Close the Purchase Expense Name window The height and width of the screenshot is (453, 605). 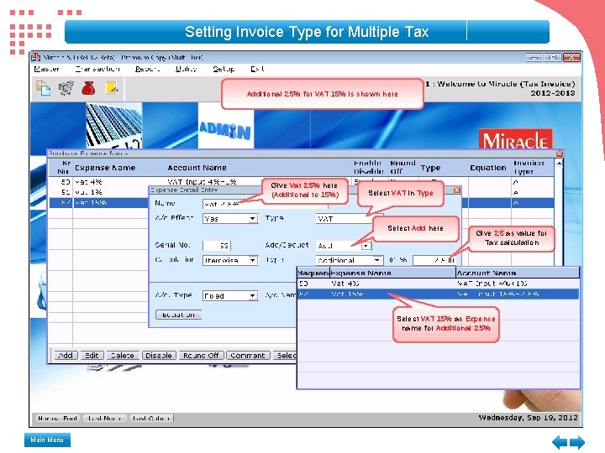(560, 154)
